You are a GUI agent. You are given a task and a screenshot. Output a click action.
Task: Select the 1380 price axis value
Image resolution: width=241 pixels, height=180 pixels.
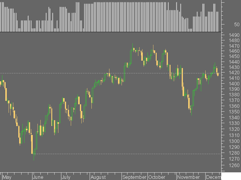(x=234, y=95)
